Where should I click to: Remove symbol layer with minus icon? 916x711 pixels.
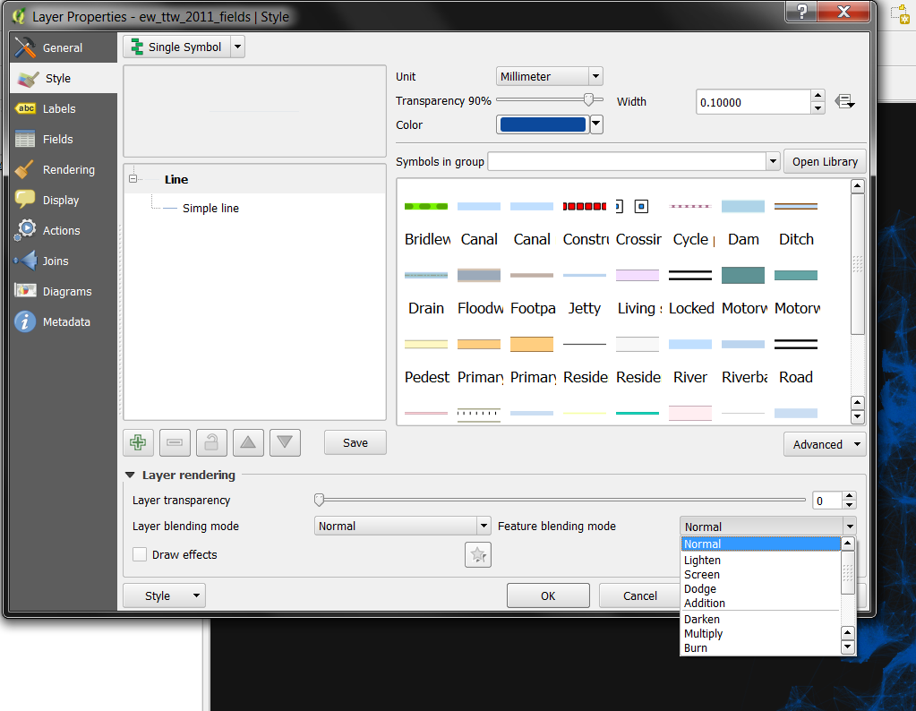175,443
